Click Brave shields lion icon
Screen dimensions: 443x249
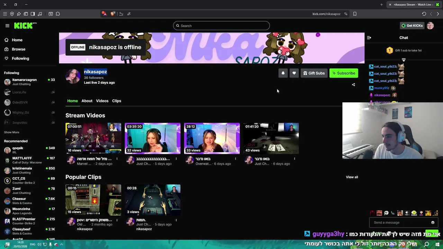pyautogui.click(x=112, y=14)
